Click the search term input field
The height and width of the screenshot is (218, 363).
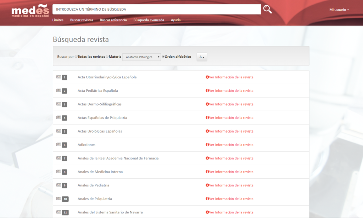pyautogui.click(x=157, y=10)
